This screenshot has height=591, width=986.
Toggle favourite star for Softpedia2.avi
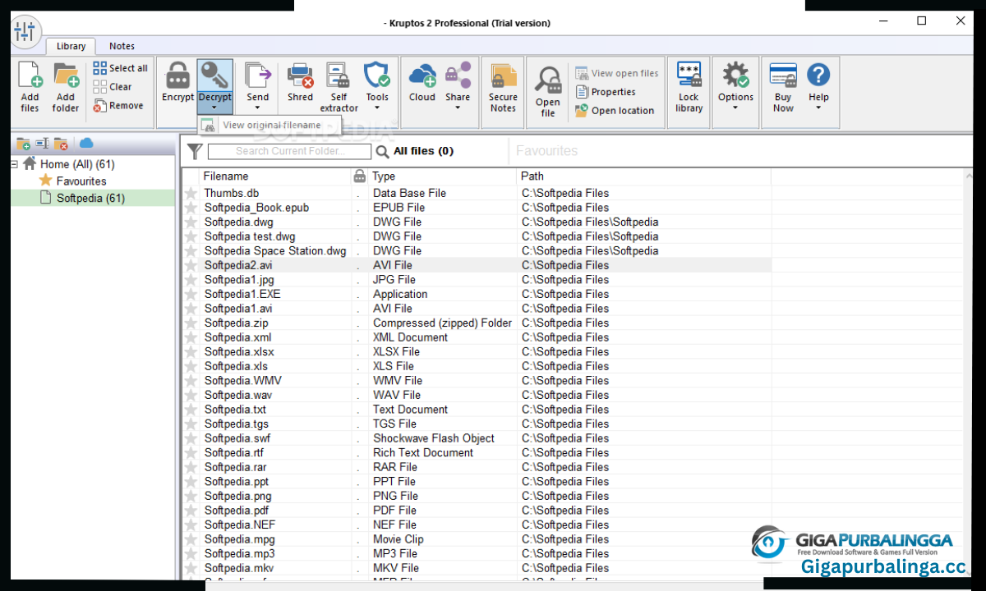[191, 265]
